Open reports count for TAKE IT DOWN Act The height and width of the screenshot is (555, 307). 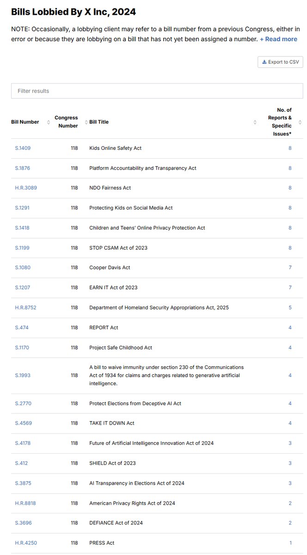coord(290,424)
